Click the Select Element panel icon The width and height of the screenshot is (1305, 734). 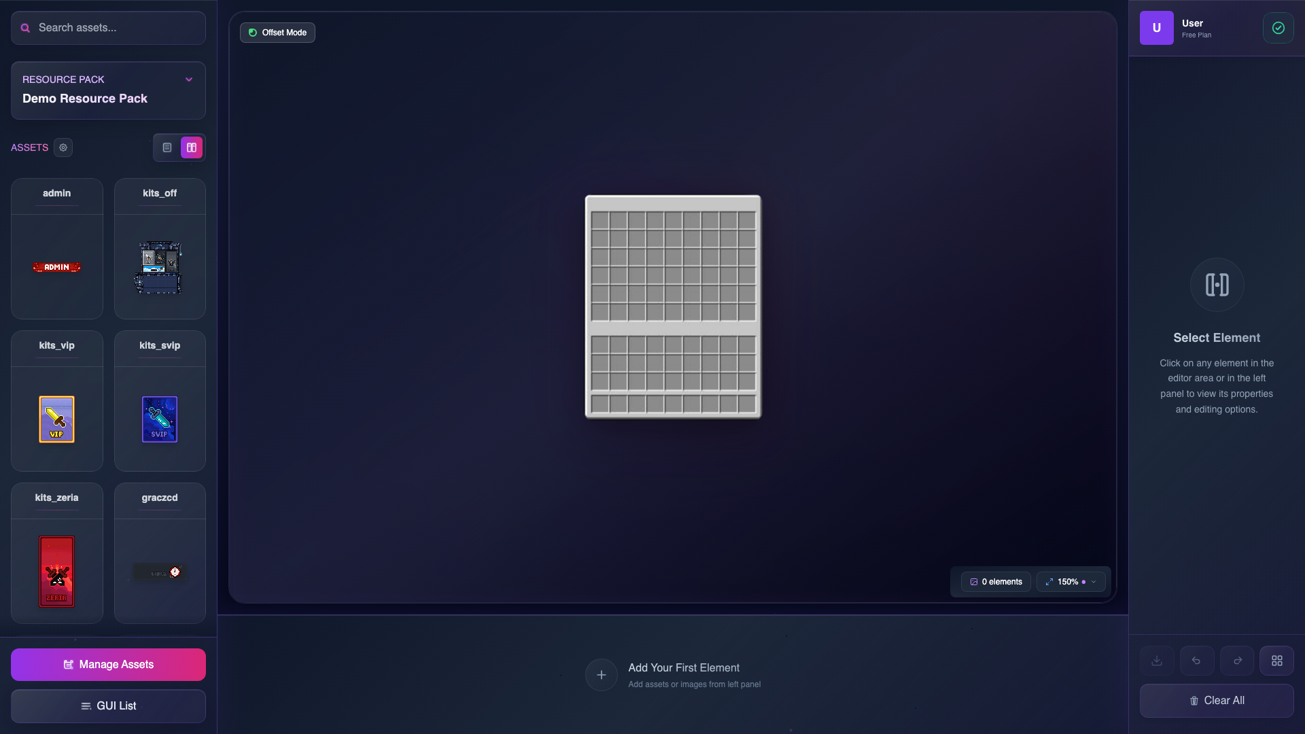pyautogui.click(x=1217, y=285)
